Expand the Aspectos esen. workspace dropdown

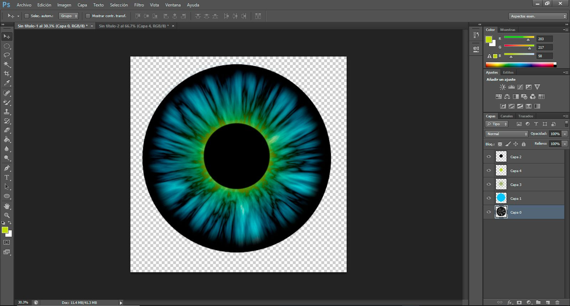(x=538, y=16)
